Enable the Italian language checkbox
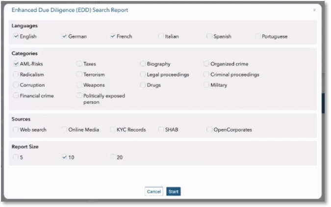331x207 pixels. (x=161, y=36)
